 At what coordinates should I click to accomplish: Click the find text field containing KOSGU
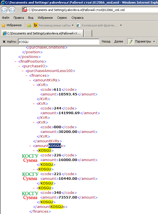point(59,42)
